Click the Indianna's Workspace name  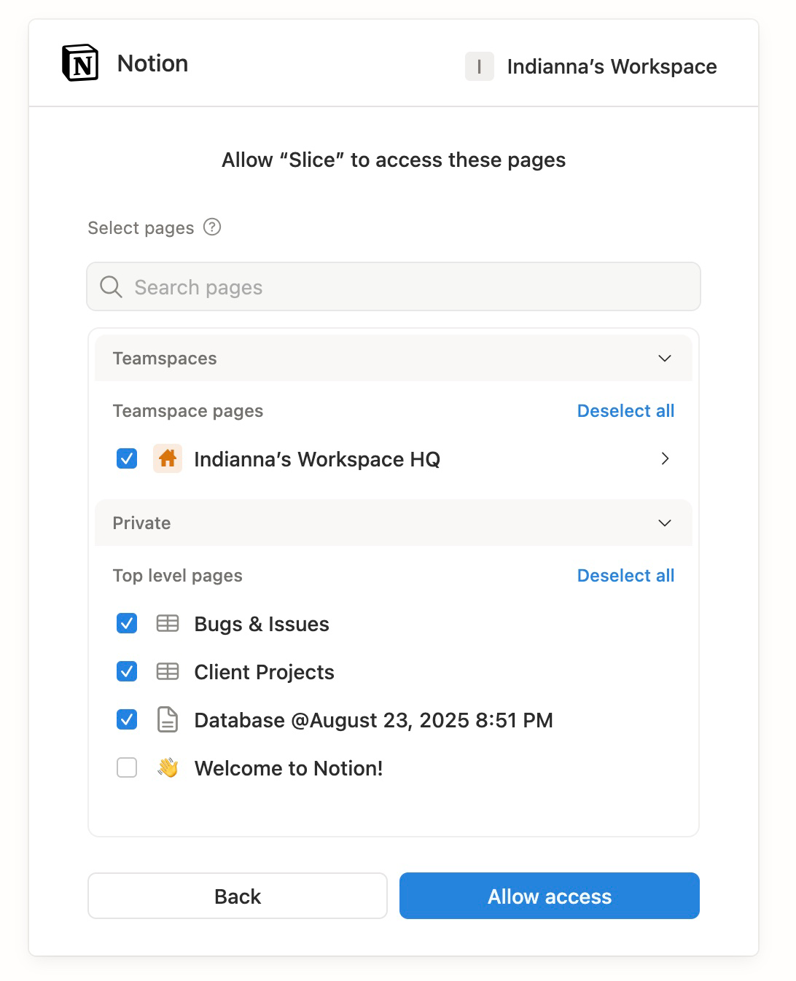(612, 66)
